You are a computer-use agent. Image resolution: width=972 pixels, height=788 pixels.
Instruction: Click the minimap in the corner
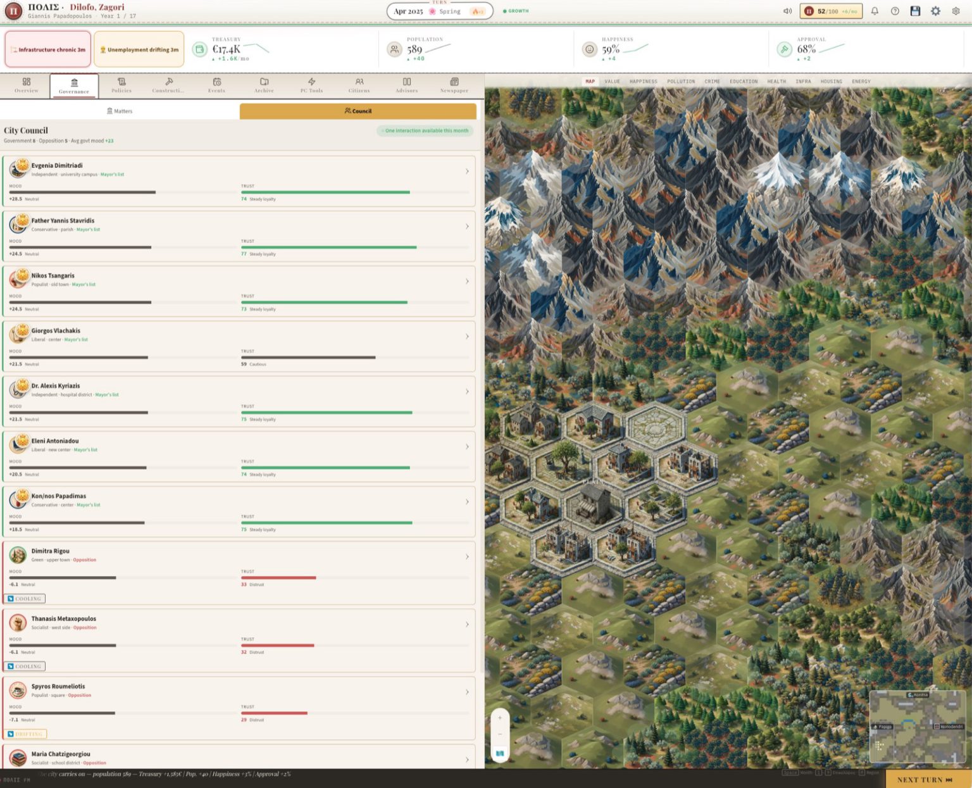point(917,727)
